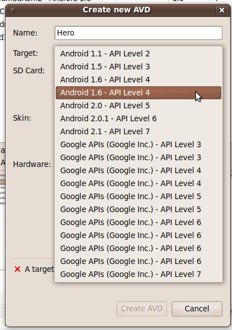Pick the highlighted Android 1.6 - API Level 4

(139, 93)
